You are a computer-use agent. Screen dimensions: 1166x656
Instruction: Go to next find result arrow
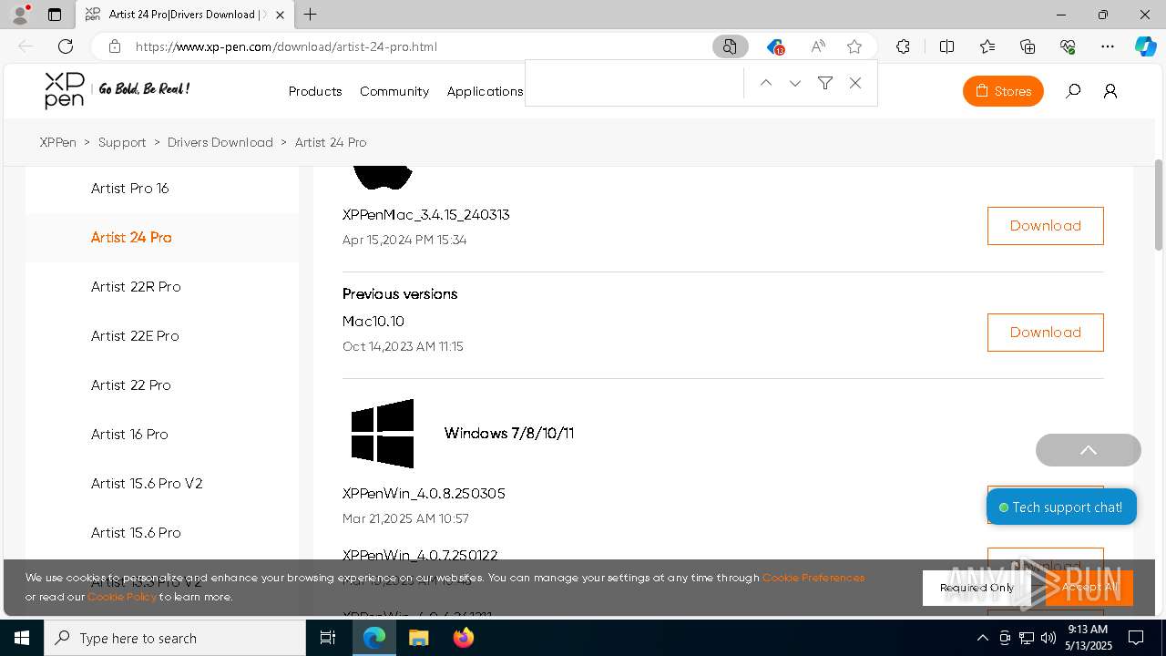[x=795, y=83]
